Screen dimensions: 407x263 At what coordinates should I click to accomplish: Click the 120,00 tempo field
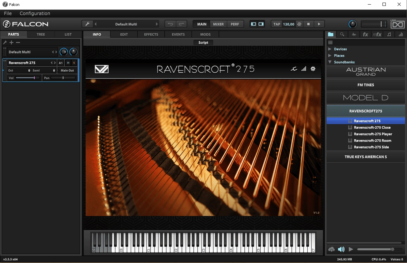[x=288, y=24]
